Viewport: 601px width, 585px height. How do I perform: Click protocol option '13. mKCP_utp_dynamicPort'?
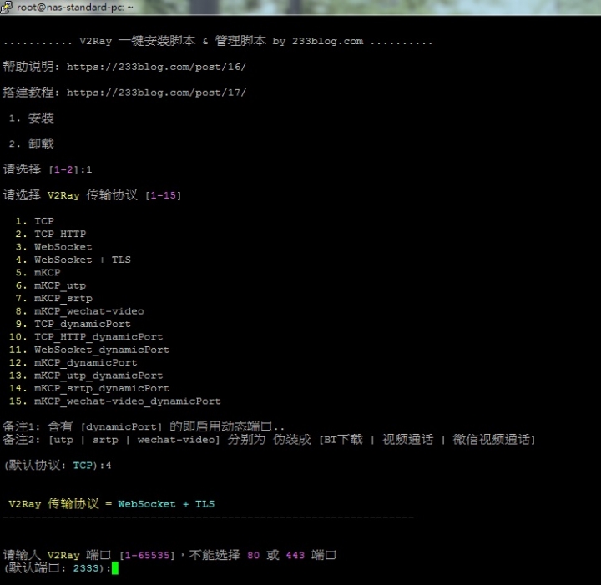(x=86, y=376)
